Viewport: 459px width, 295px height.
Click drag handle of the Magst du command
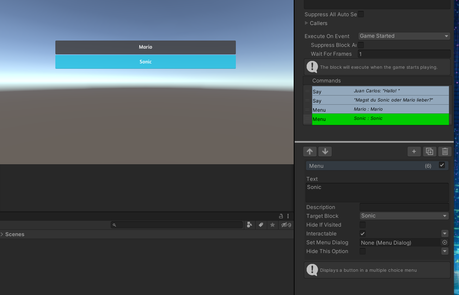(307, 100)
